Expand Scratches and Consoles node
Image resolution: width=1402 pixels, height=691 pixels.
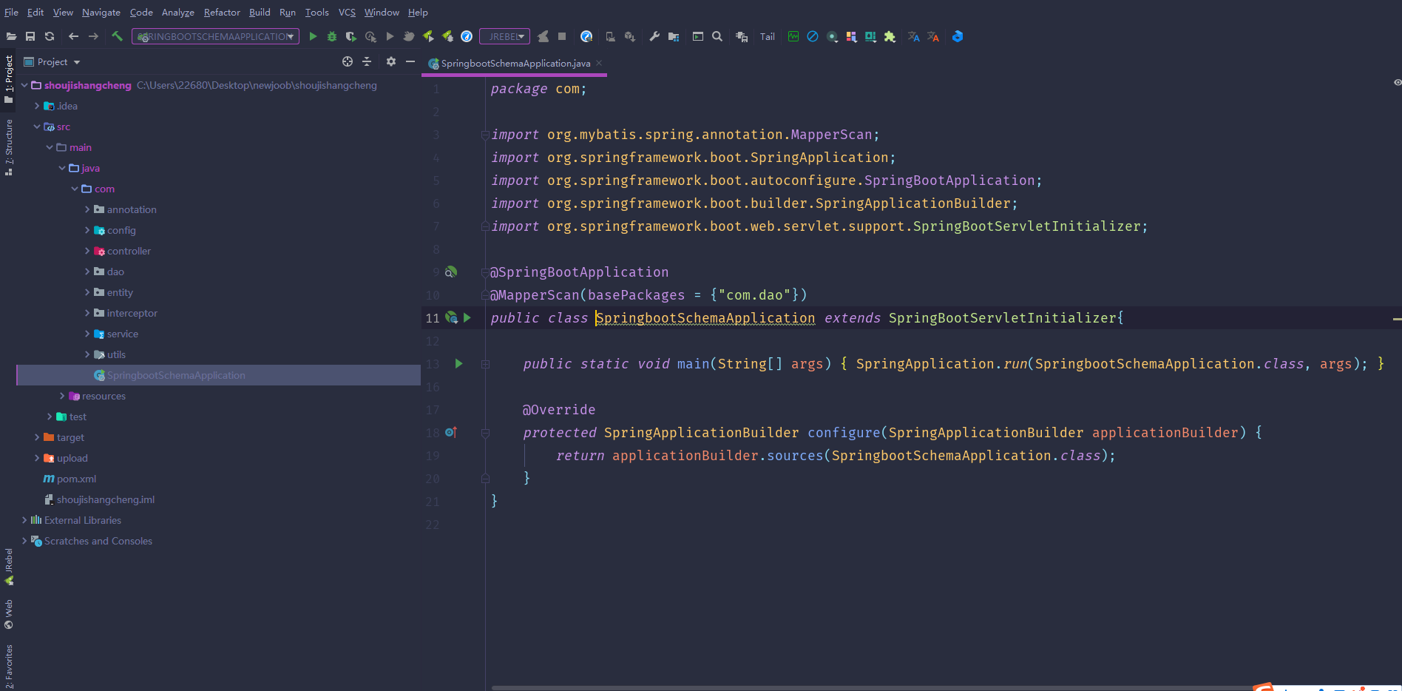click(x=24, y=541)
